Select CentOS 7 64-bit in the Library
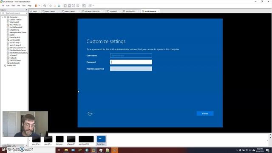 tap(15, 20)
